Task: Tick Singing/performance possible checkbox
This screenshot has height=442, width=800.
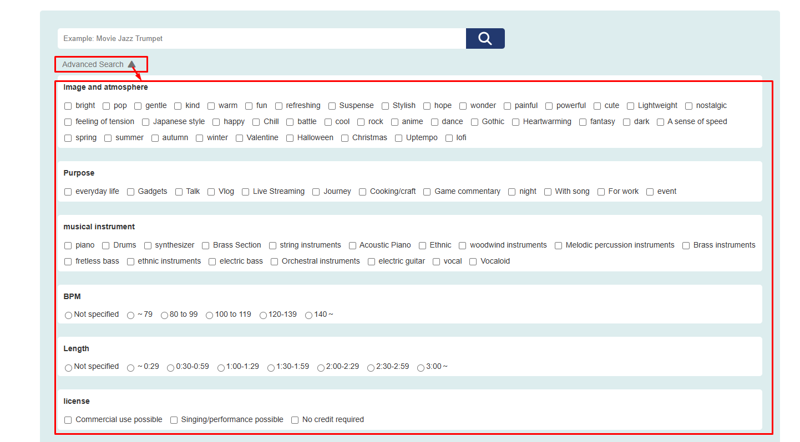Action: point(174,420)
